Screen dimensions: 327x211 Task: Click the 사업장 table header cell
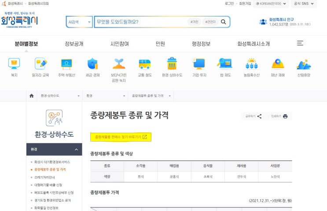pos(275,166)
